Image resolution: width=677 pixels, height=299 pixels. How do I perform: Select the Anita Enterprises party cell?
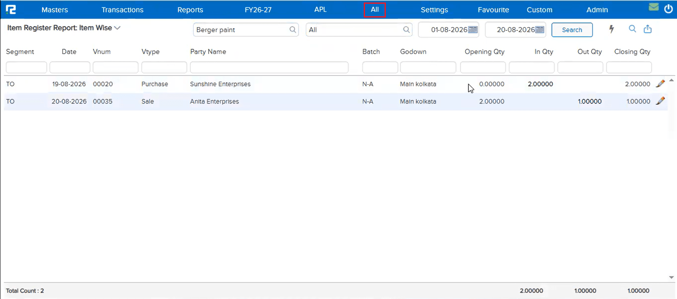(214, 101)
